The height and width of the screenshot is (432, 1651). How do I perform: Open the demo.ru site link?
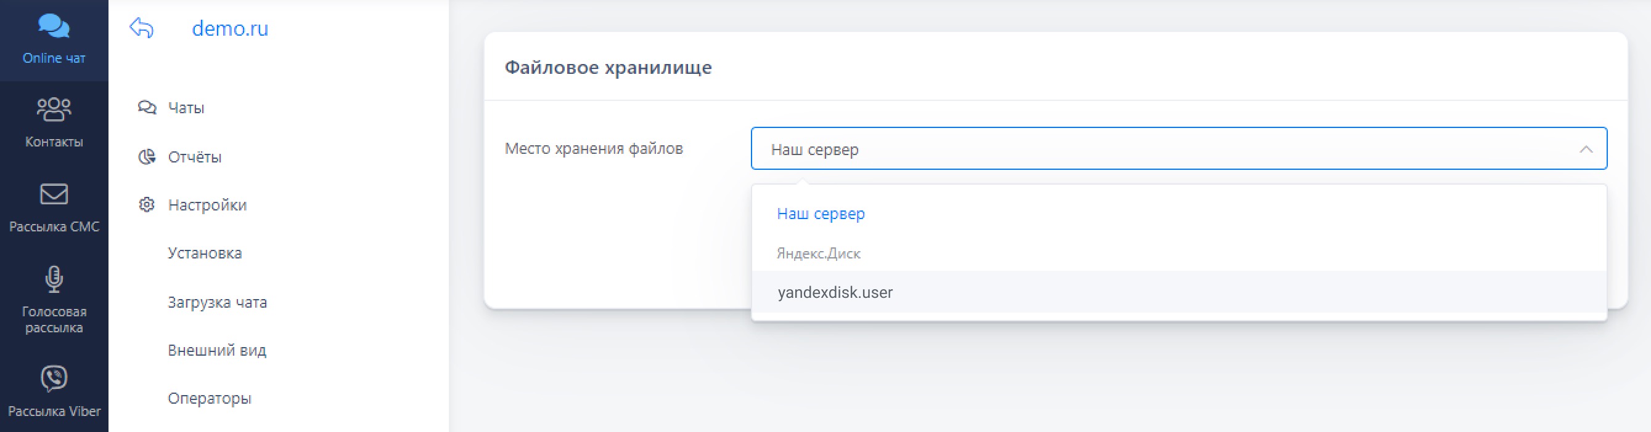(229, 28)
